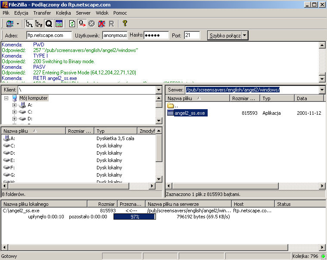Sort local files by Nazwa pliku column

pyautogui.click(x=34, y=131)
